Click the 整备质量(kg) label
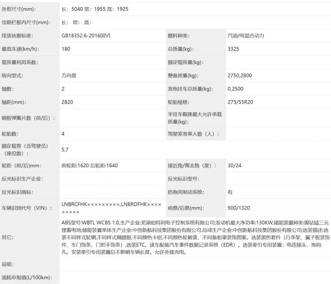This screenshot has height=284, width=331. (x=183, y=76)
